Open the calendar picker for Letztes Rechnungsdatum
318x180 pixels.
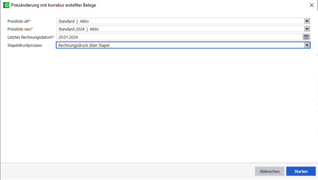click(306, 37)
